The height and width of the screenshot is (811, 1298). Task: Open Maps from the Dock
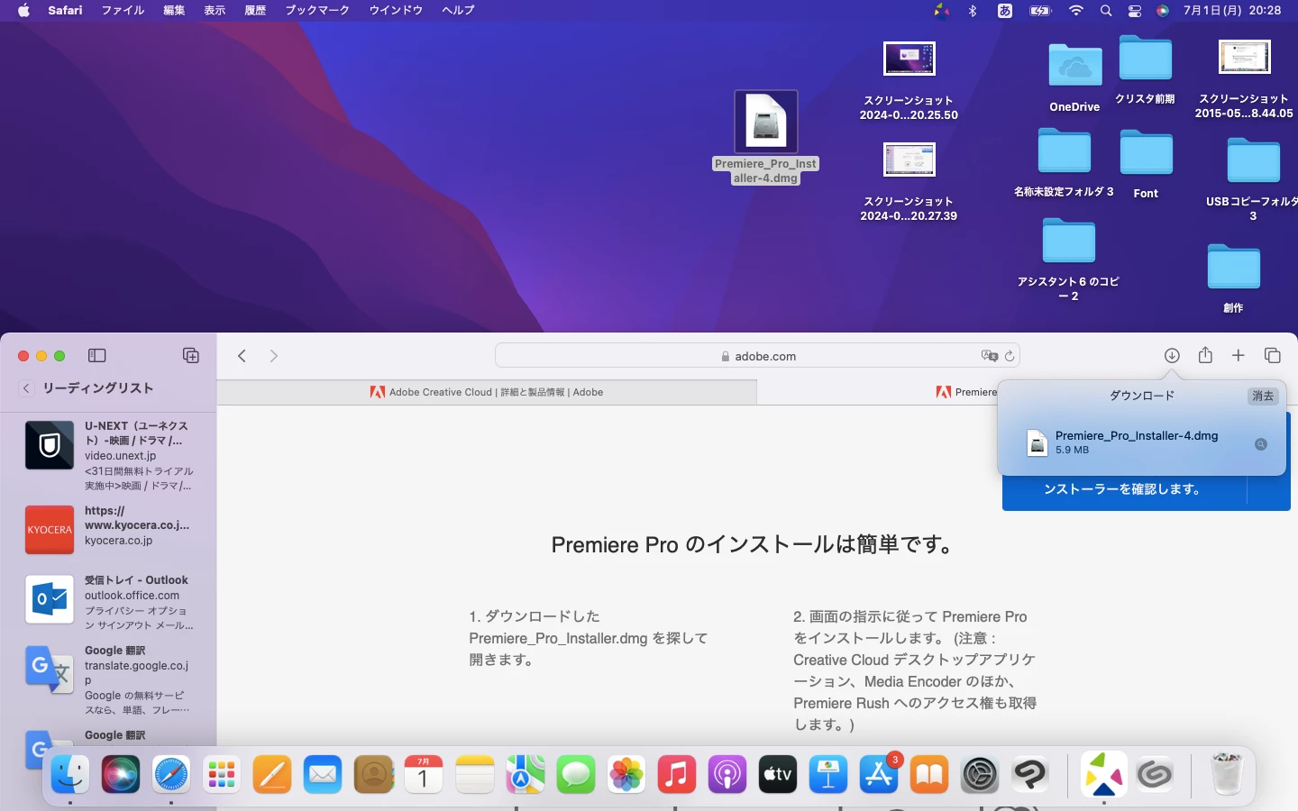[525, 775]
